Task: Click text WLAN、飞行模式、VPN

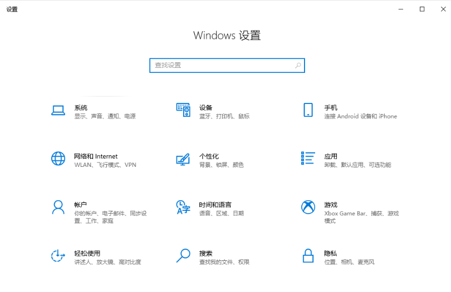Action: pos(105,165)
